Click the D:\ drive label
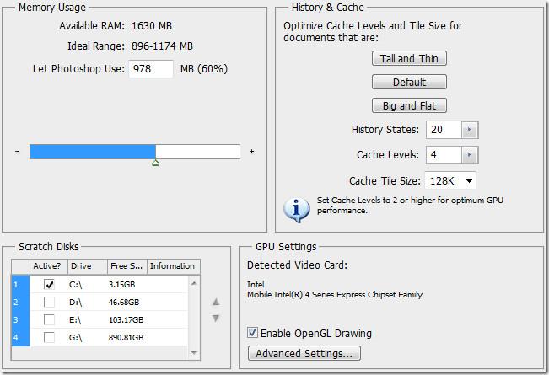The image size is (549, 375). point(75,302)
